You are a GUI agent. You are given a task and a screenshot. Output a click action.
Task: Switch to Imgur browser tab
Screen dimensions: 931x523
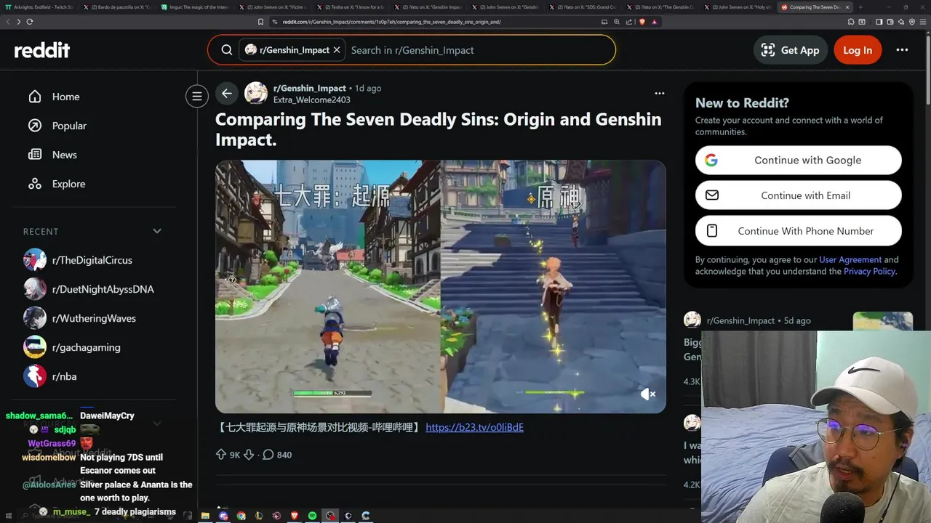click(195, 7)
